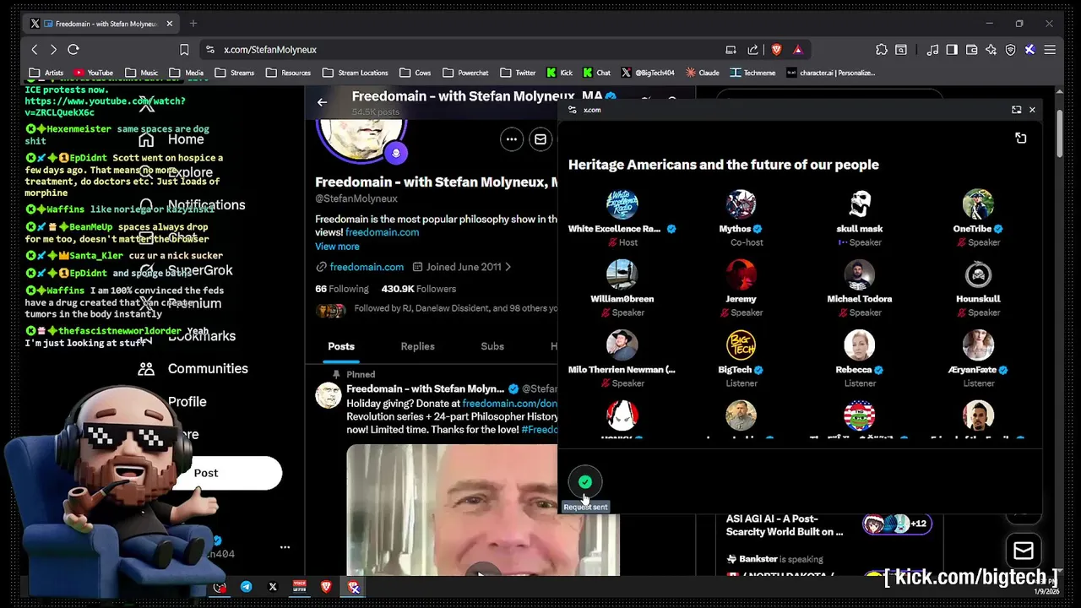Open the Techmeme bookmark
Screen dimensions: 1081x608
752,73
